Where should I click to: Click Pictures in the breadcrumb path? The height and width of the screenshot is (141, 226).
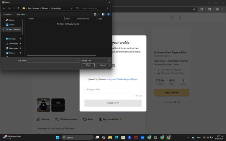click(x=45, y=8)
